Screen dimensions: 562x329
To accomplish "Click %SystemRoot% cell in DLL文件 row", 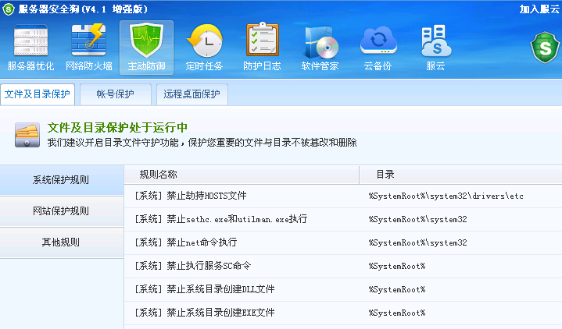I will click(x=397, y=289).
